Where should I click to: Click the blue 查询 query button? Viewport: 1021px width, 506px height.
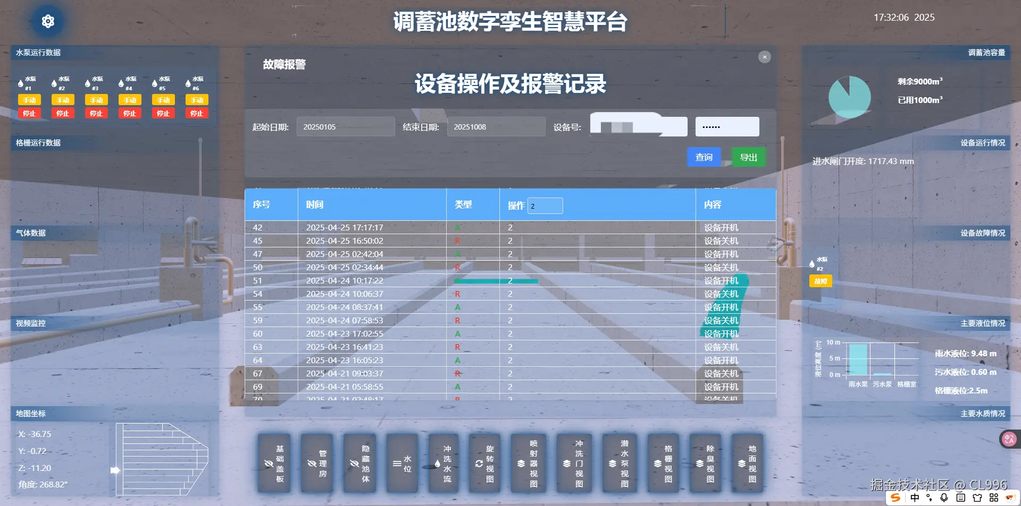coord(704,157)
